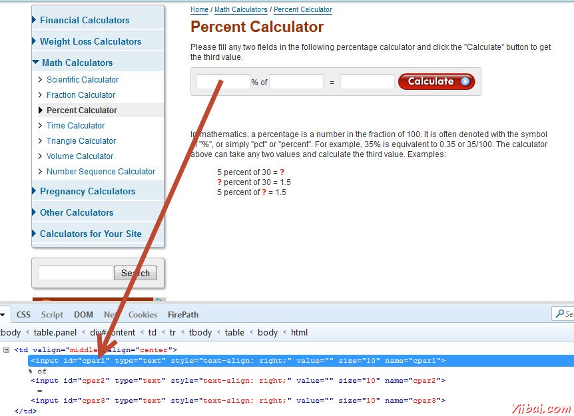Select the FirePath tab

point(184,314)
